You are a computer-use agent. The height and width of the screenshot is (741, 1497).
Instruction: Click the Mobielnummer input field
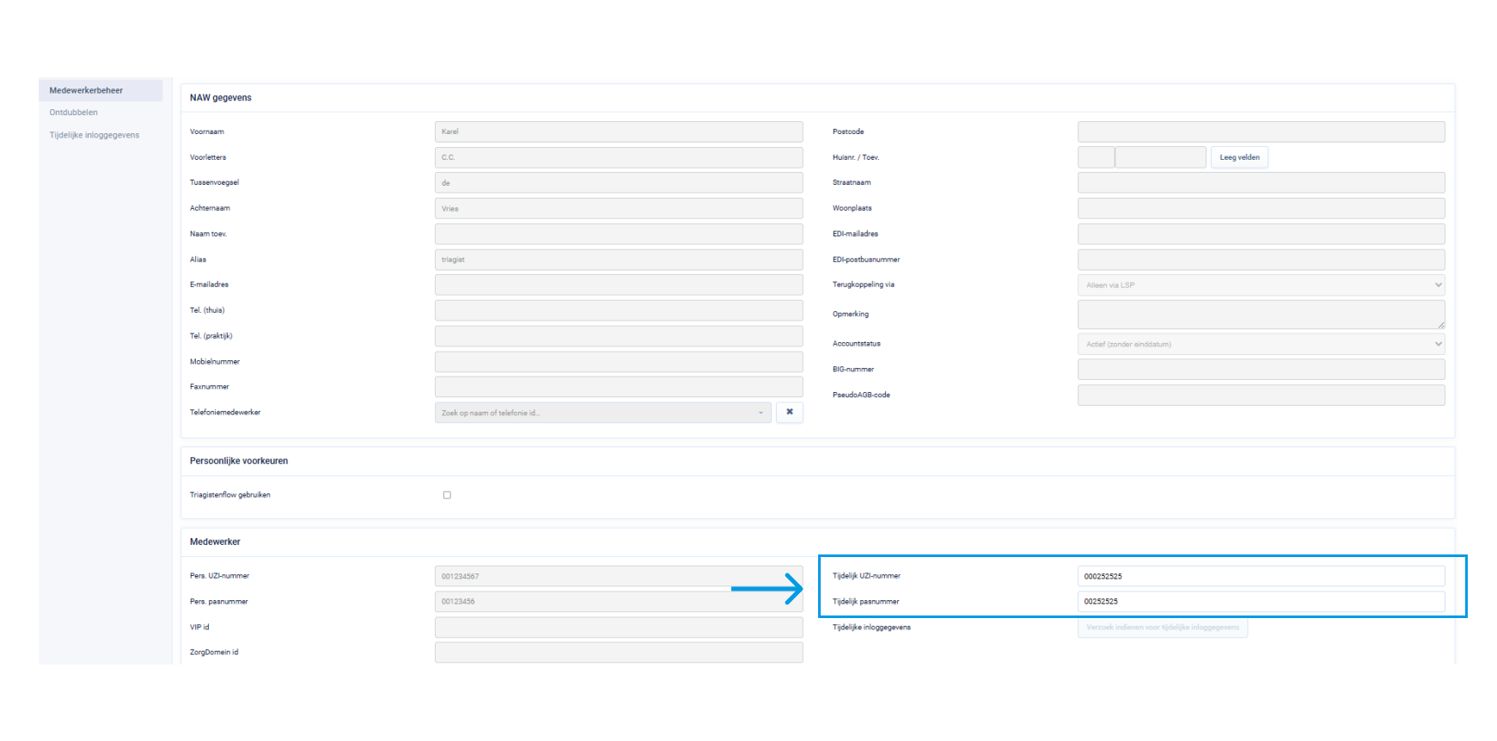click(618, 362)
